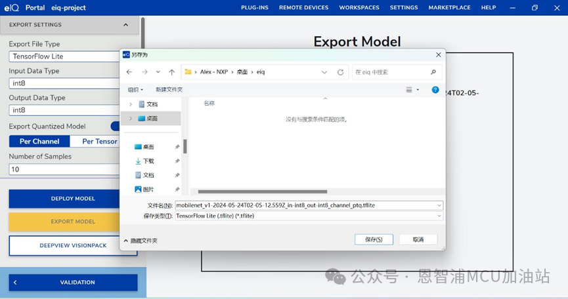Unpin 下载 using its pin icon
Viewport: 568px width, 299px height.
177,161
